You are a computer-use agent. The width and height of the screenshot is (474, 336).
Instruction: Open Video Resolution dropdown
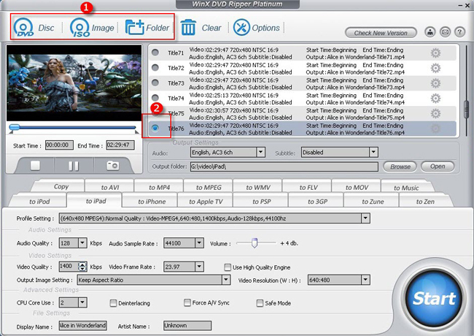click(x=365, y=280)
